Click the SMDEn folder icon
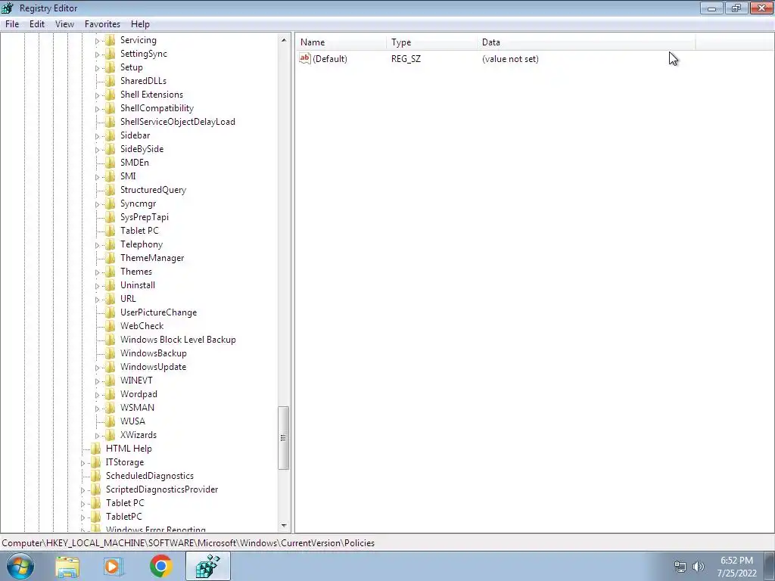Viewport: 775px width, 581px height. (x=110, y=163)
